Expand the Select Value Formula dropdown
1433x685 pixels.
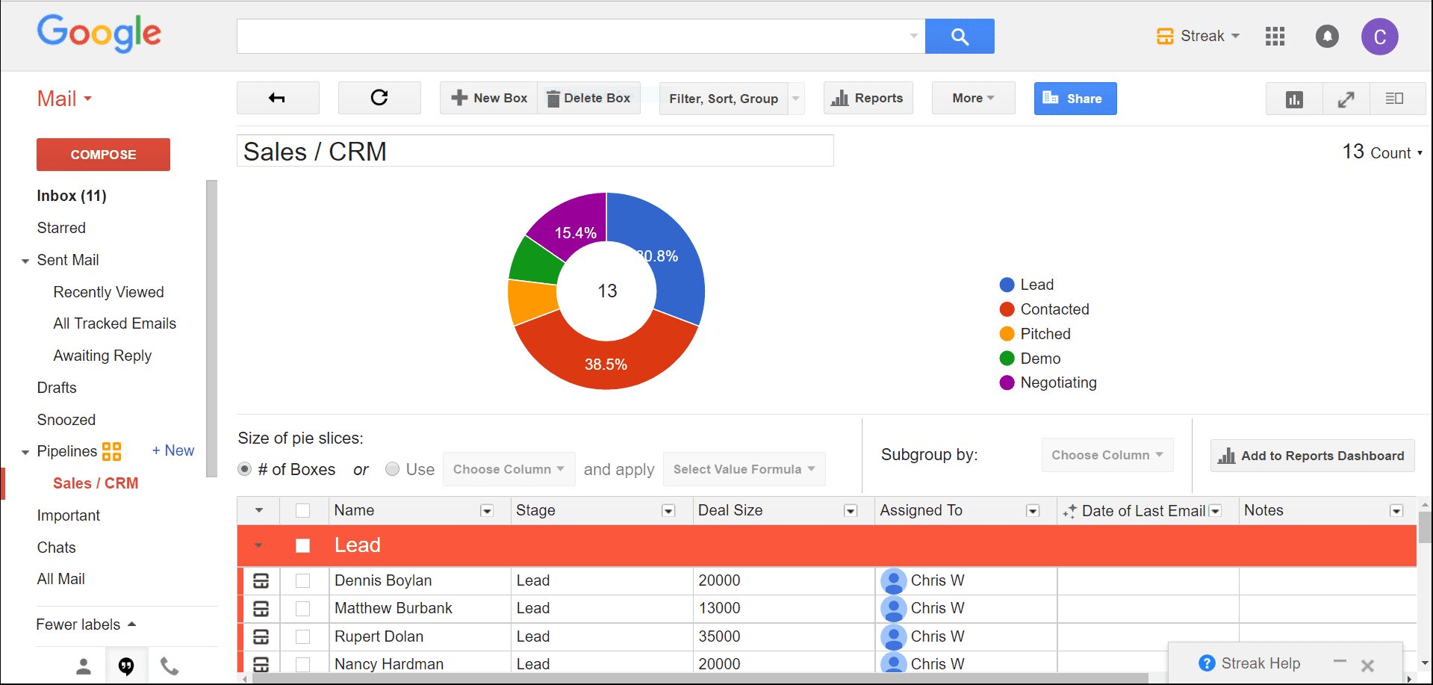tap(744, 469)
